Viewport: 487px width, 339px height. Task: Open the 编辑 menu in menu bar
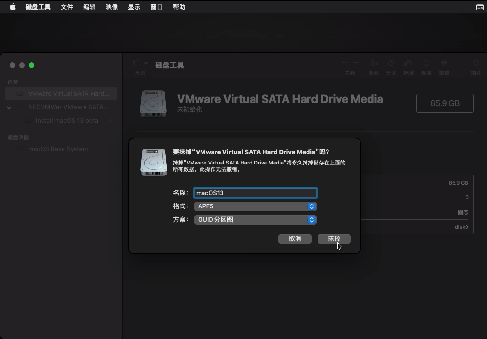click(89, 7)
